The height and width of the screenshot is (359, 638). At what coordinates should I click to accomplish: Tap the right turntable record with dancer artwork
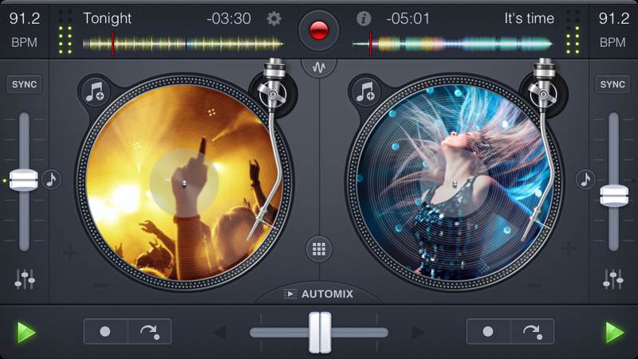455,183
